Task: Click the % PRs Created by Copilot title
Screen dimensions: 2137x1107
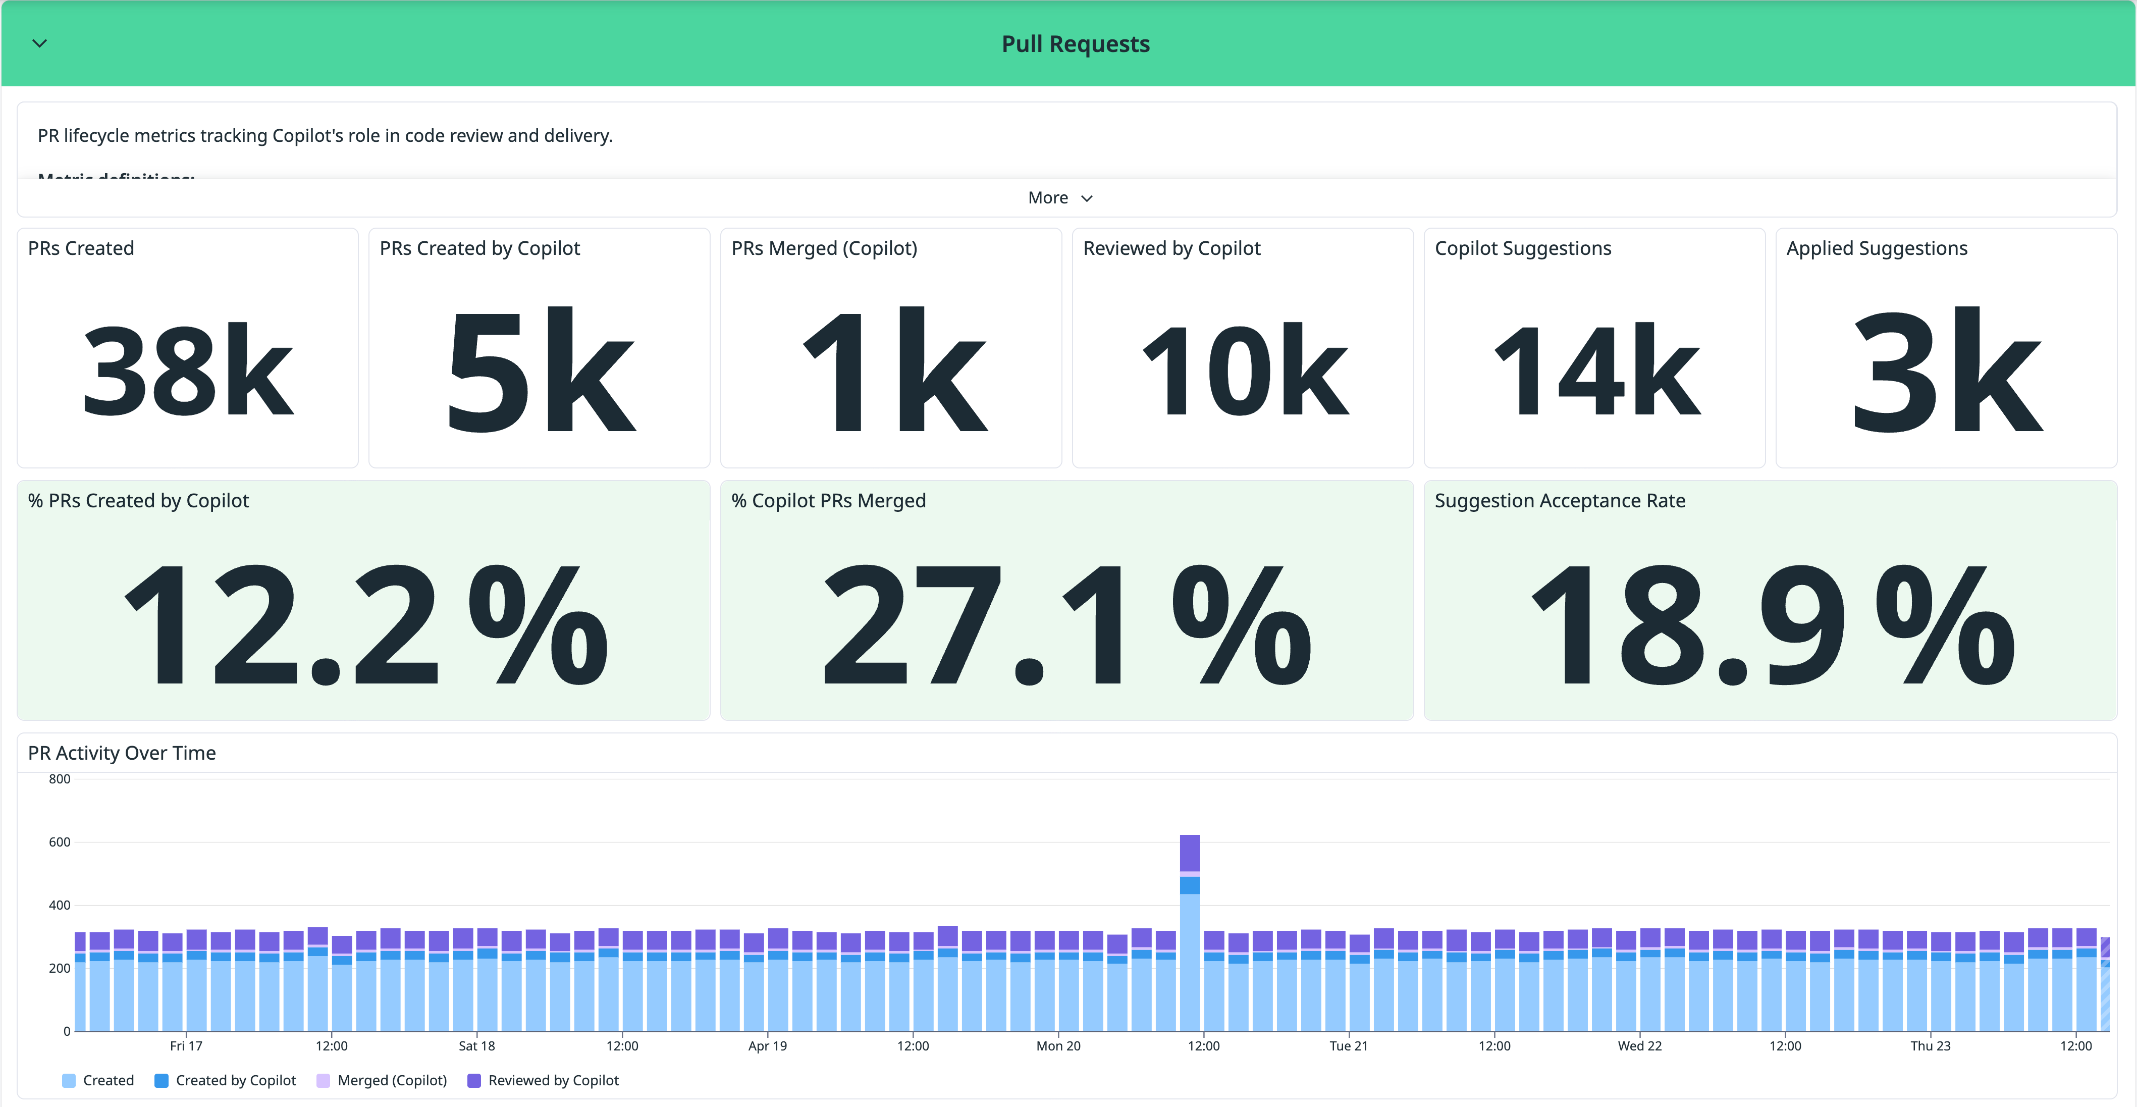Action: (138, 500)
